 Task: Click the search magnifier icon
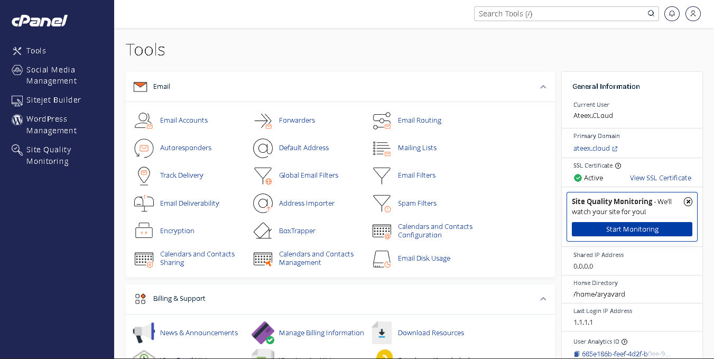(651, 14)
